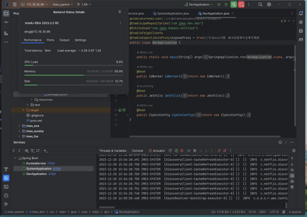This screenshot has width=307, height=217.
Task: Resume program in Services debug toolbar
Action: point(189,151)
